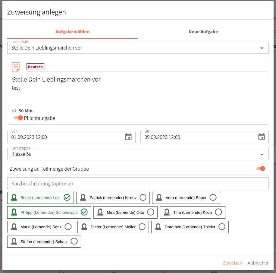Click the Zuweisen button
The image size is (276, 273).
[x=232, y=263]
